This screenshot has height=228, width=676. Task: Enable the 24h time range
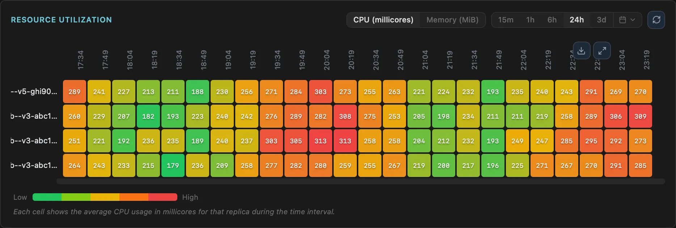coord(577,20)
